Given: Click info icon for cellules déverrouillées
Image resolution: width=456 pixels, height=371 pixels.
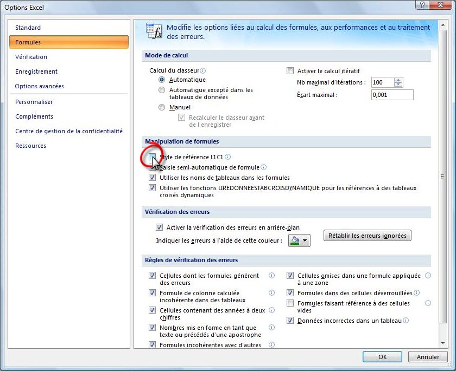Looking at the screenshot, I should (x=417, y=292).
